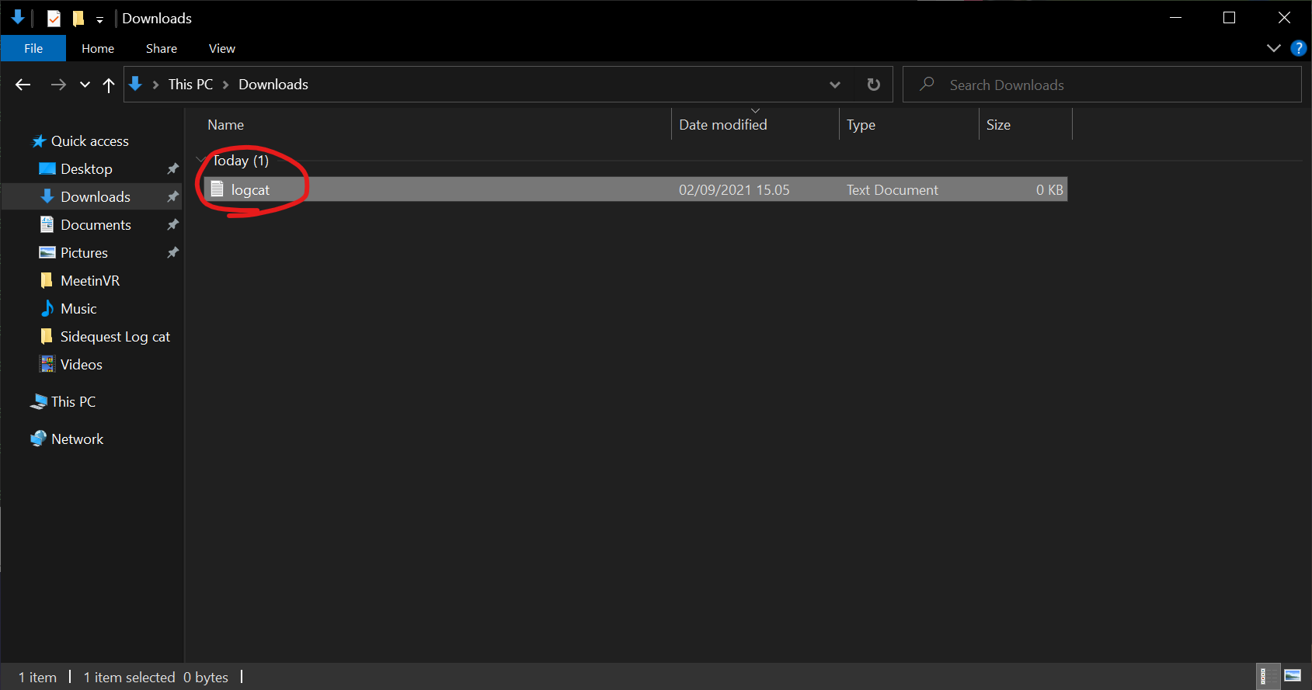Switch to large icons thumbnail view
The image size is (1312, 690).
point(1293,676)
